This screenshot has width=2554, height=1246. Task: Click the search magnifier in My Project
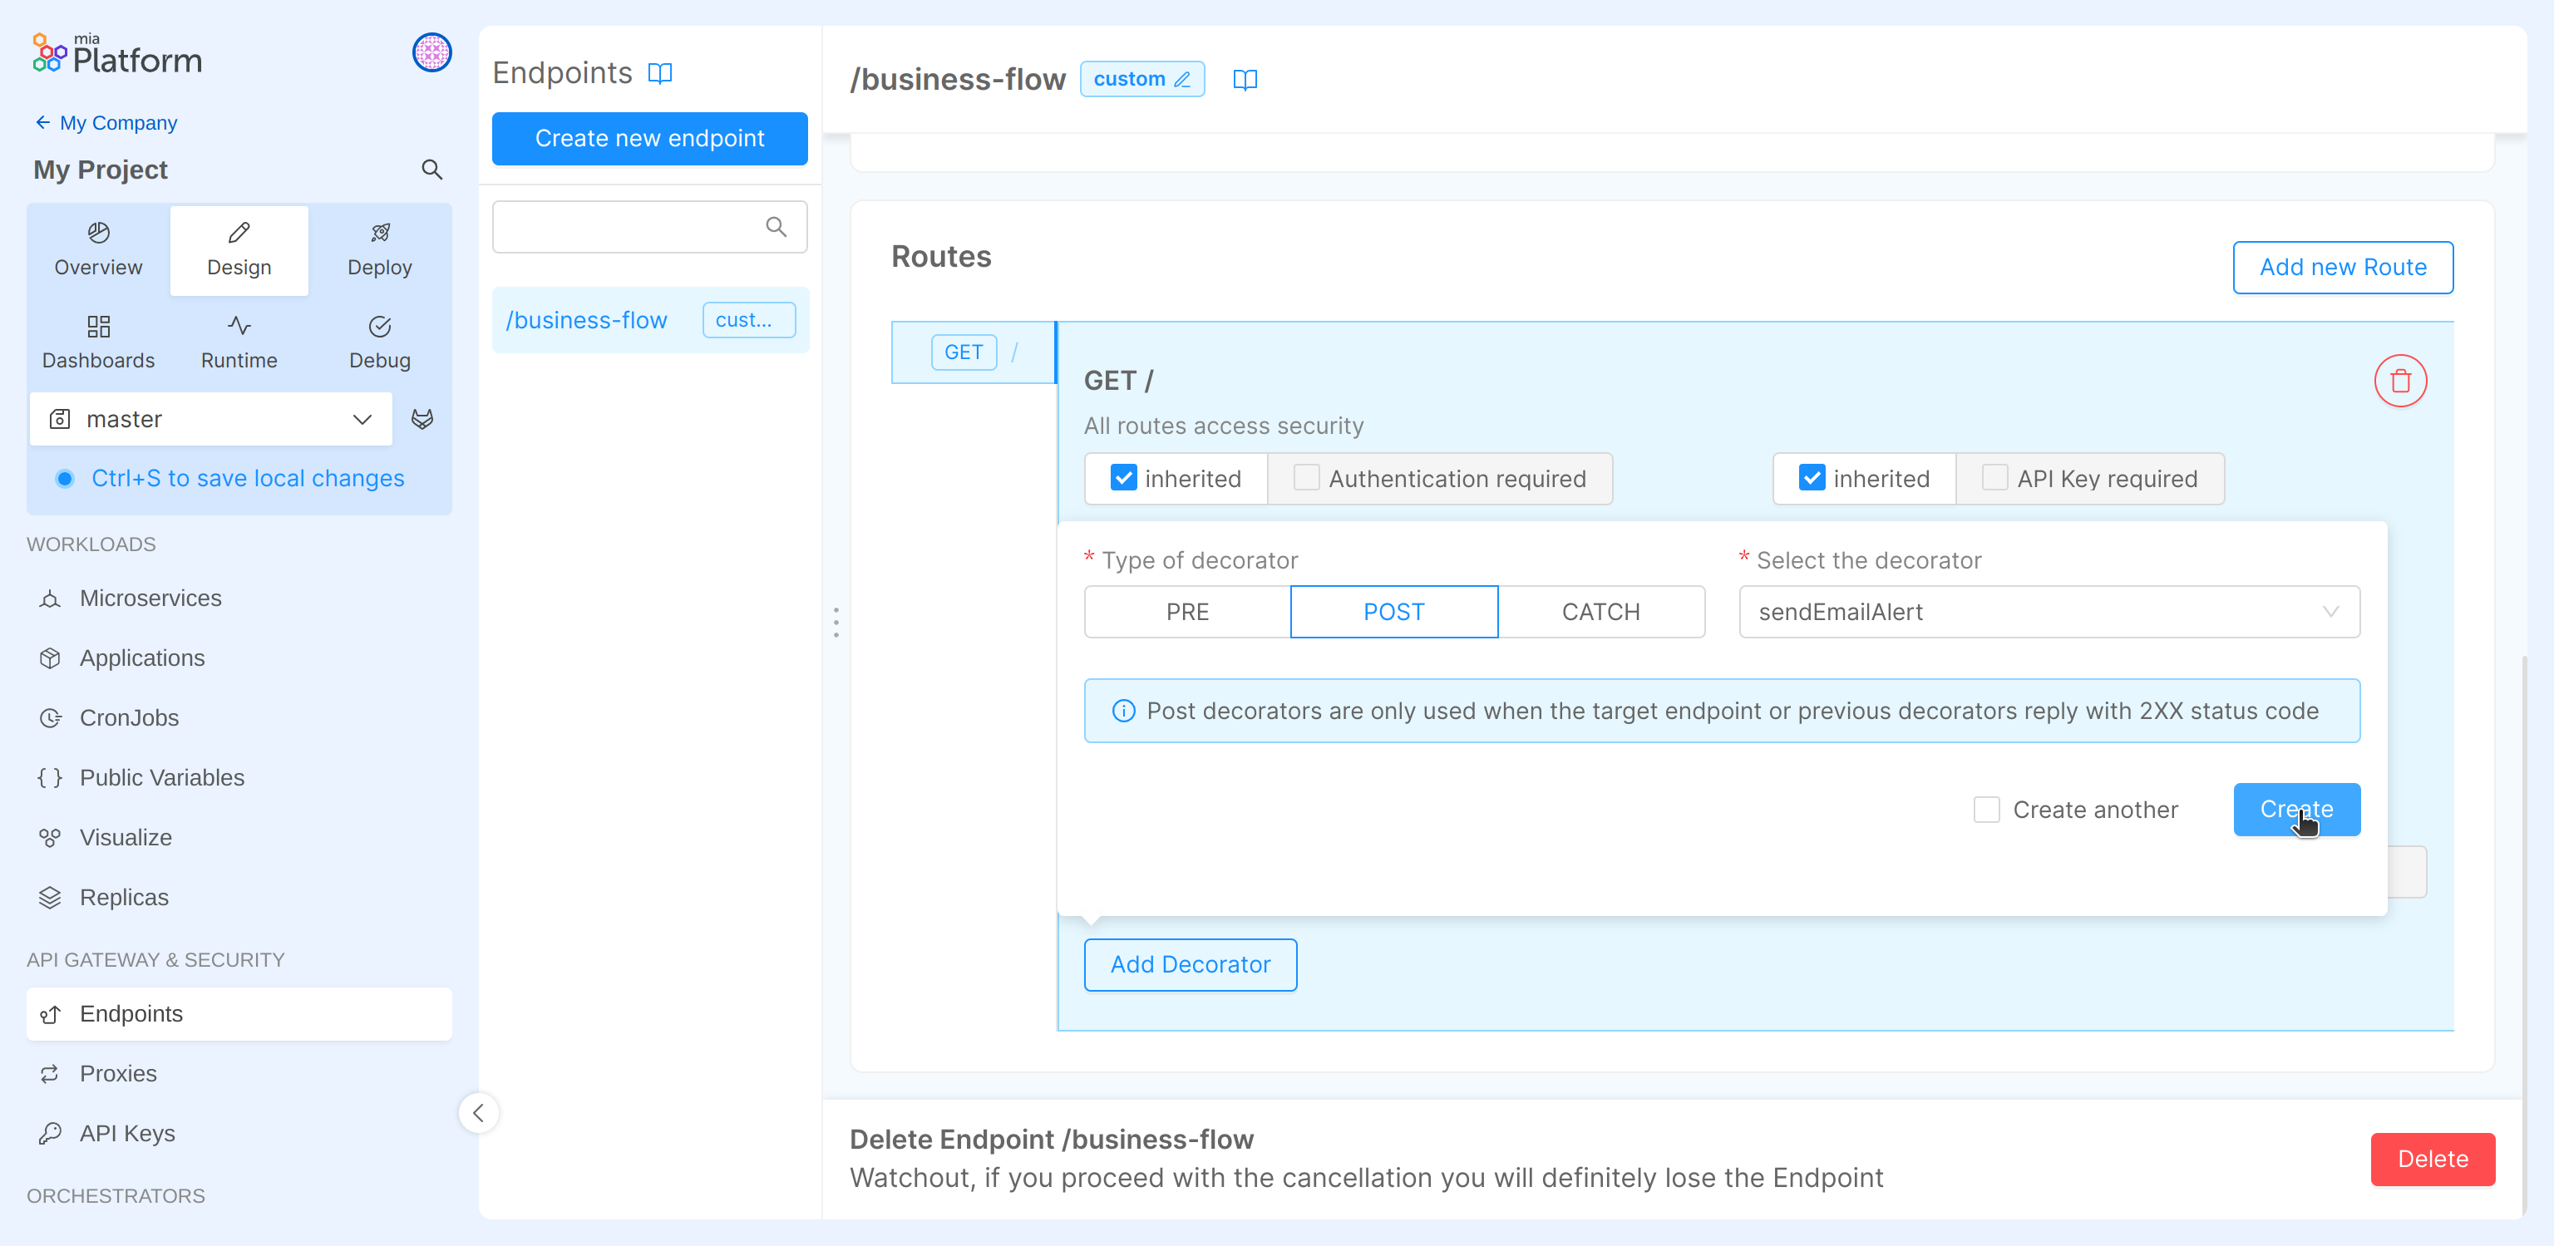432,170
